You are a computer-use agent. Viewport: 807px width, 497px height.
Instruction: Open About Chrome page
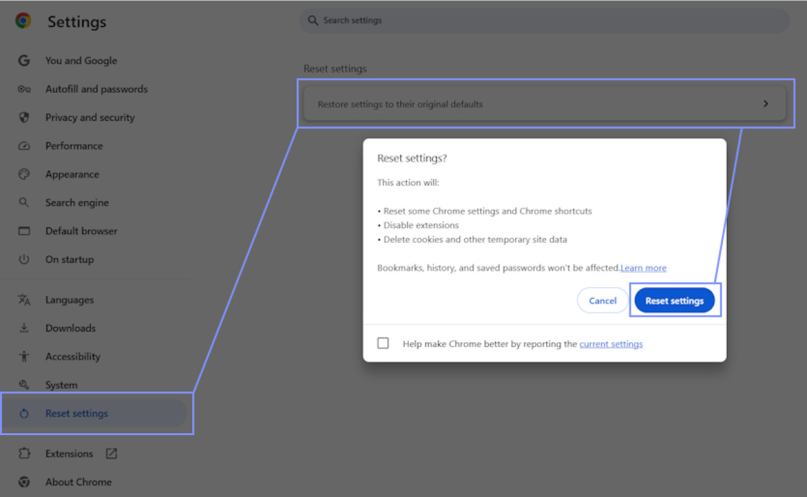[x=79, y=482]
